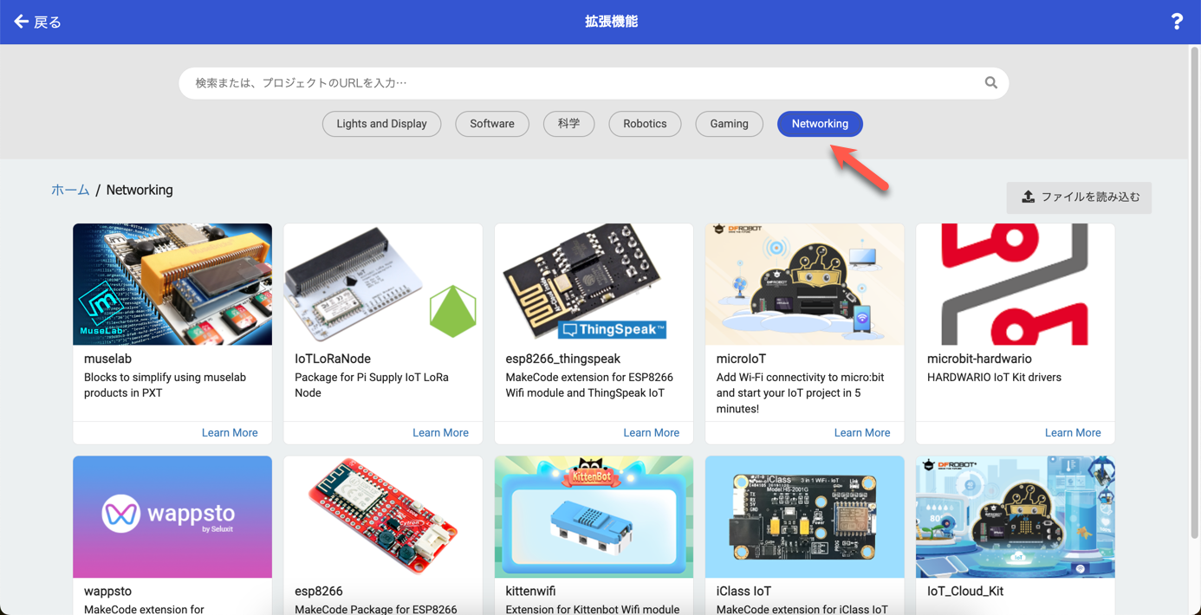Viewport: 1201px width, 615px height.
Task: Open Learn More for microIoT
Action: pos(861,432)
